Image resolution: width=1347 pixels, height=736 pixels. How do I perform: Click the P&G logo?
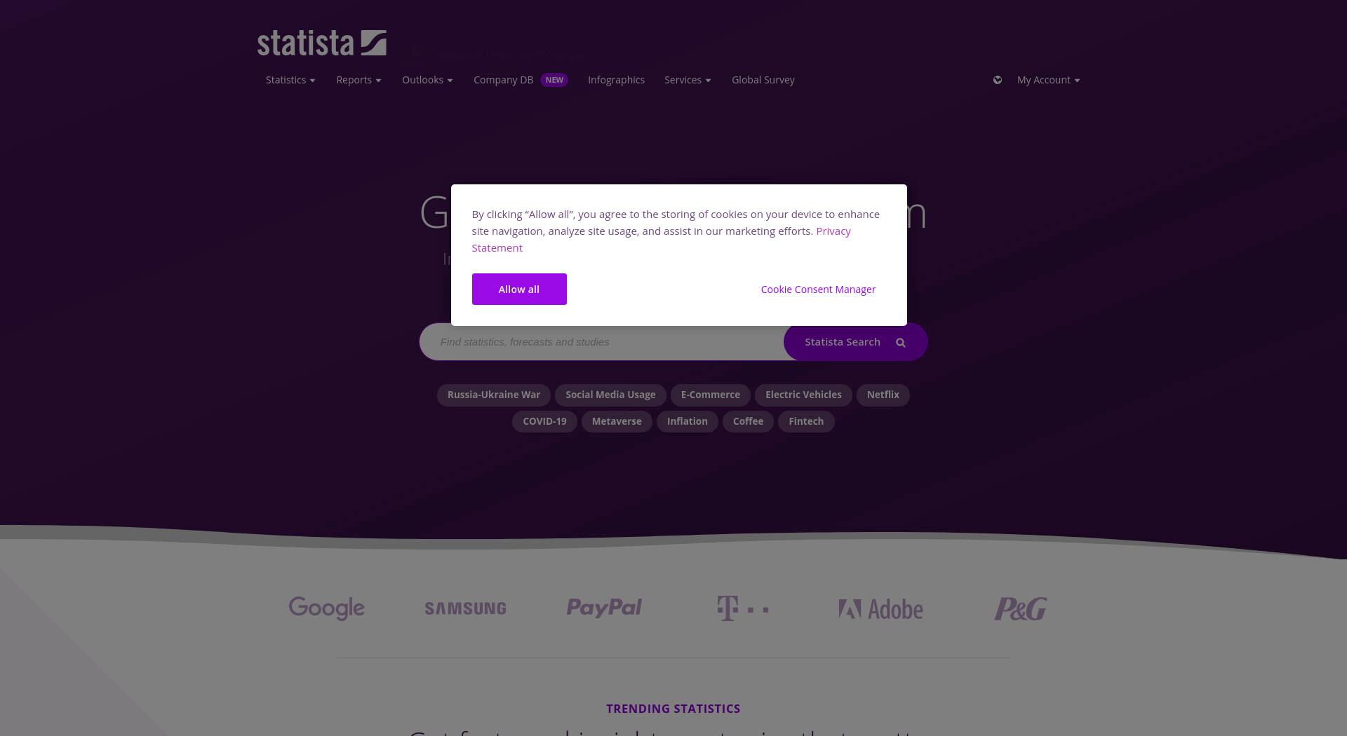(1020, 608)
